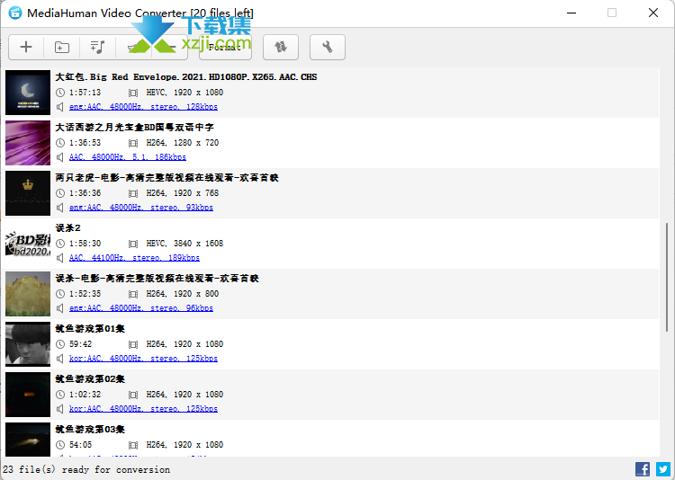Click the add playlist music-note icon

click(x=98, y=47)
